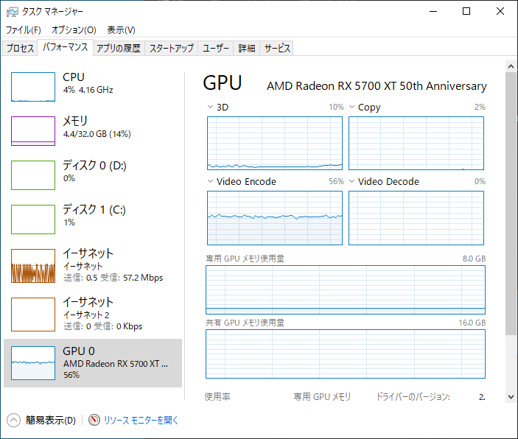Click the 'ドライバーのバージョン:' label
This screenshot has height=439, width=518.
pos(413,396)
